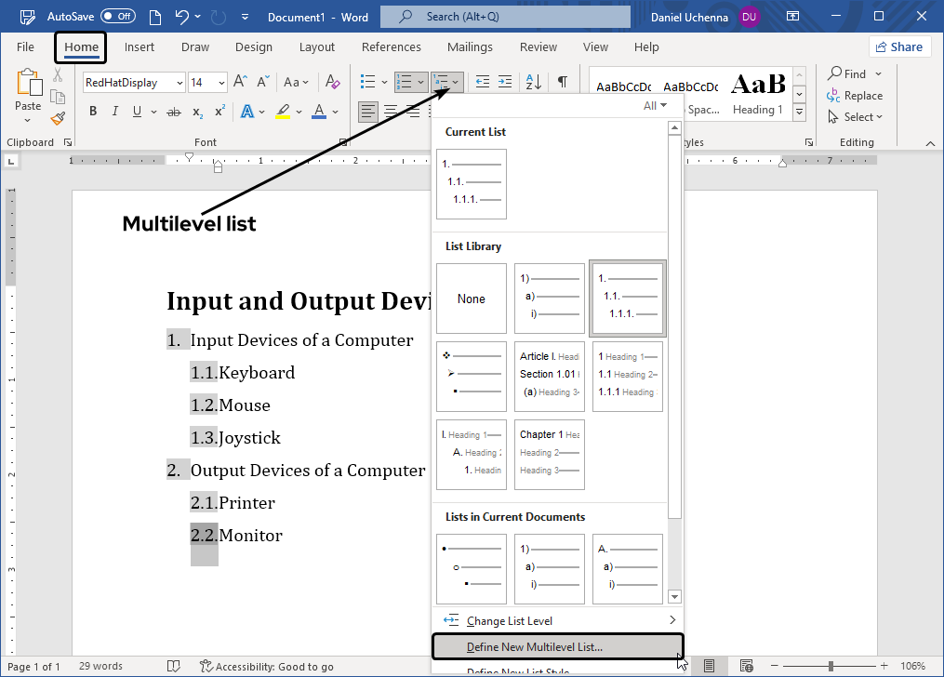Click Decrease Indent icon
The height and width of the screenshot is (677, 944).
click(483, 83)
